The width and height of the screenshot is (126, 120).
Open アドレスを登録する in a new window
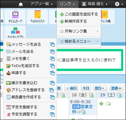tap(52, 90)
